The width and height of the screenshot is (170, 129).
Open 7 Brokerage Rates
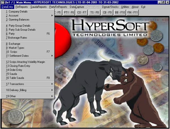click(28, 38)
